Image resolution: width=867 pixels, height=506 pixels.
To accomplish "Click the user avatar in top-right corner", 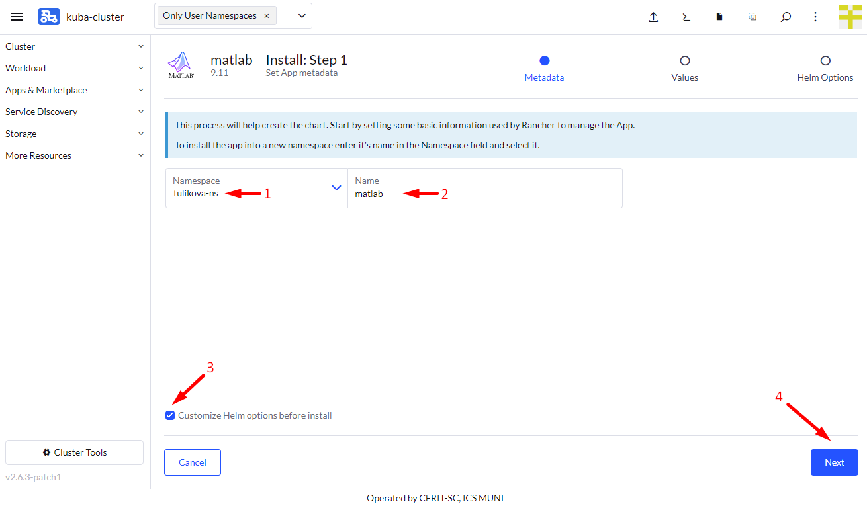I will pos(850,17).
